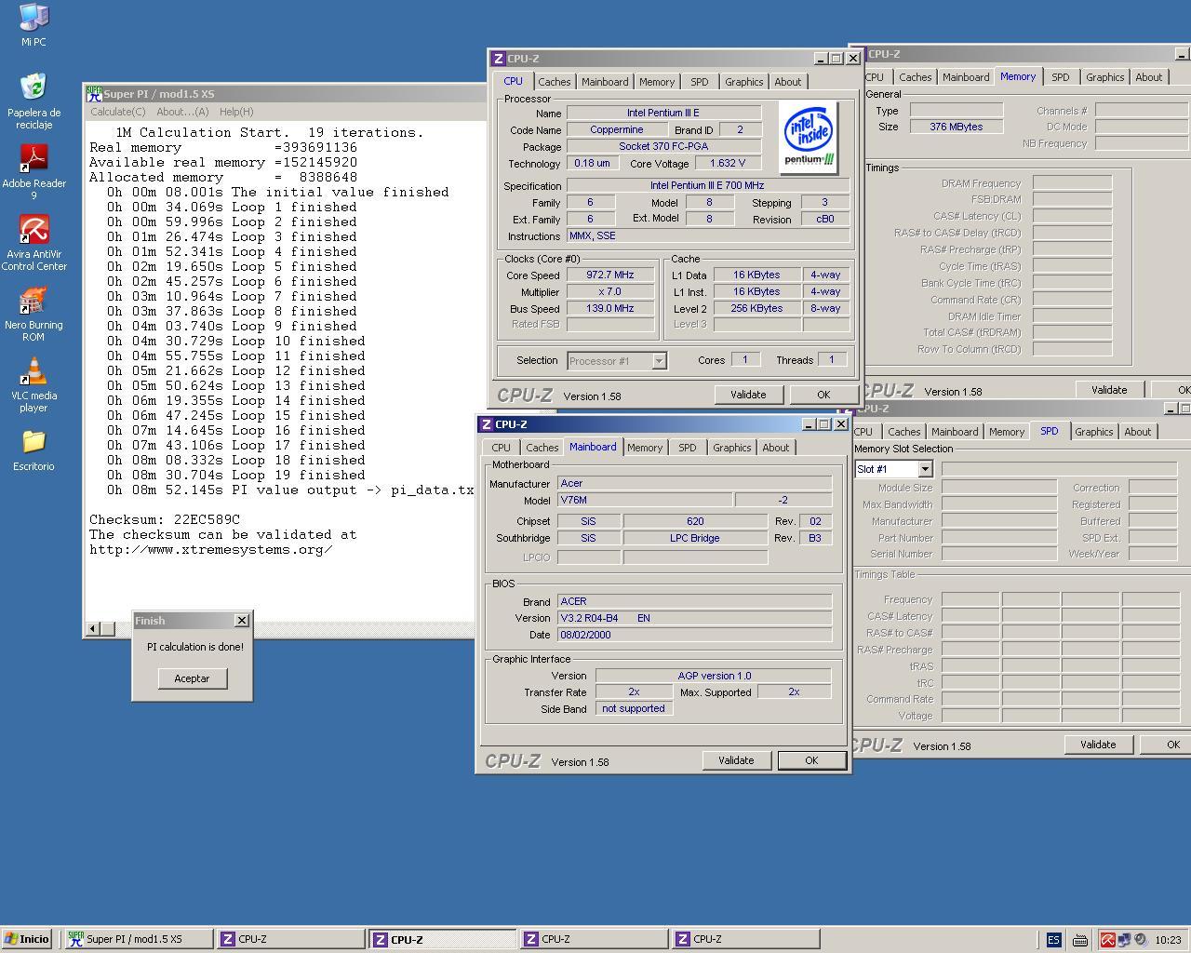Switch to Caches tab in CPU window
The width and height of the screenshot is (1191, 953).
554,82
